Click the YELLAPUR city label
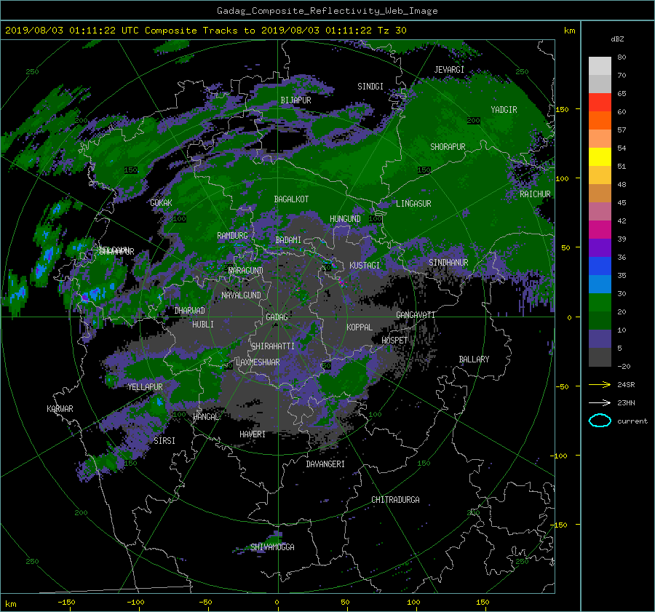 (145, 387)
